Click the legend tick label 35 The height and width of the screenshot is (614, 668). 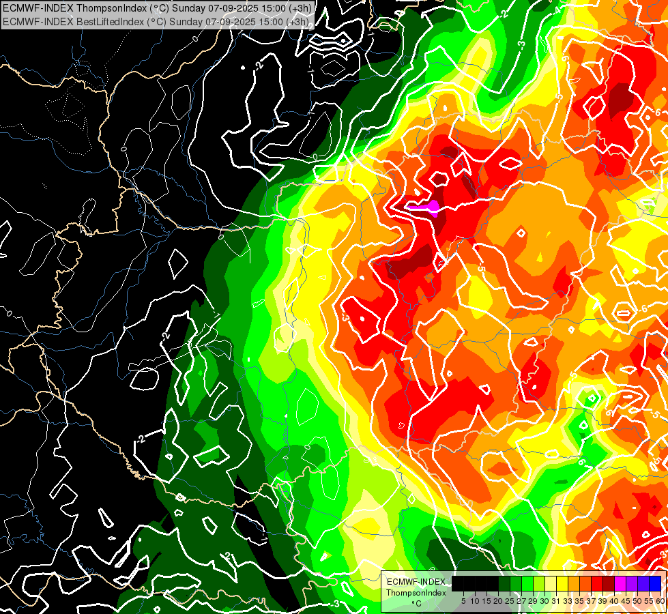click(x=580, y=601)
